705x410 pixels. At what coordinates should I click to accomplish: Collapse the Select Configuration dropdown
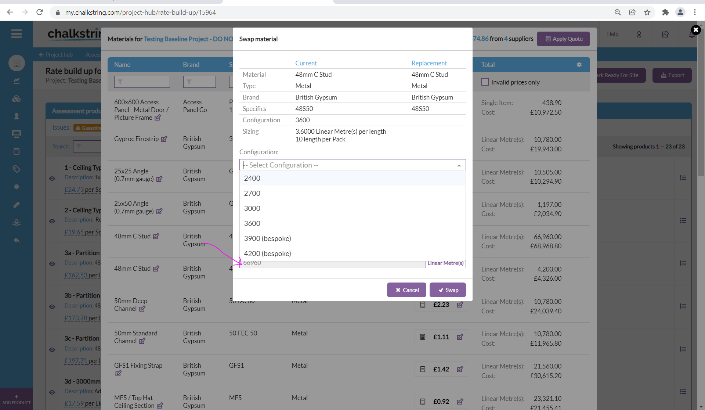pyautogui.click(x=459, y=165)
